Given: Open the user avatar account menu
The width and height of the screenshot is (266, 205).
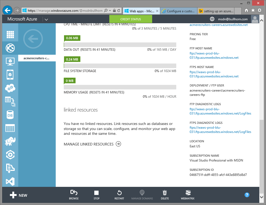Looking at the screenshot, I should pyautogui.click(x=255, y=19).
